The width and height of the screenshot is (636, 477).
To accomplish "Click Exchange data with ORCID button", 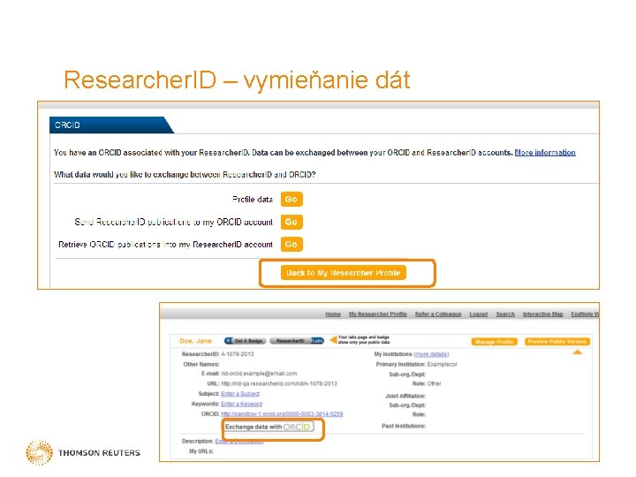I will [x=269, y=427].
